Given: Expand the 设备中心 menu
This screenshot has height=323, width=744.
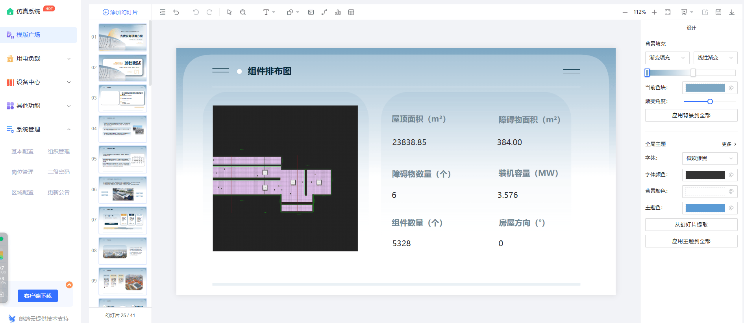Looking at the screenshot, I should pyautogui.click(x=38, y=82).
